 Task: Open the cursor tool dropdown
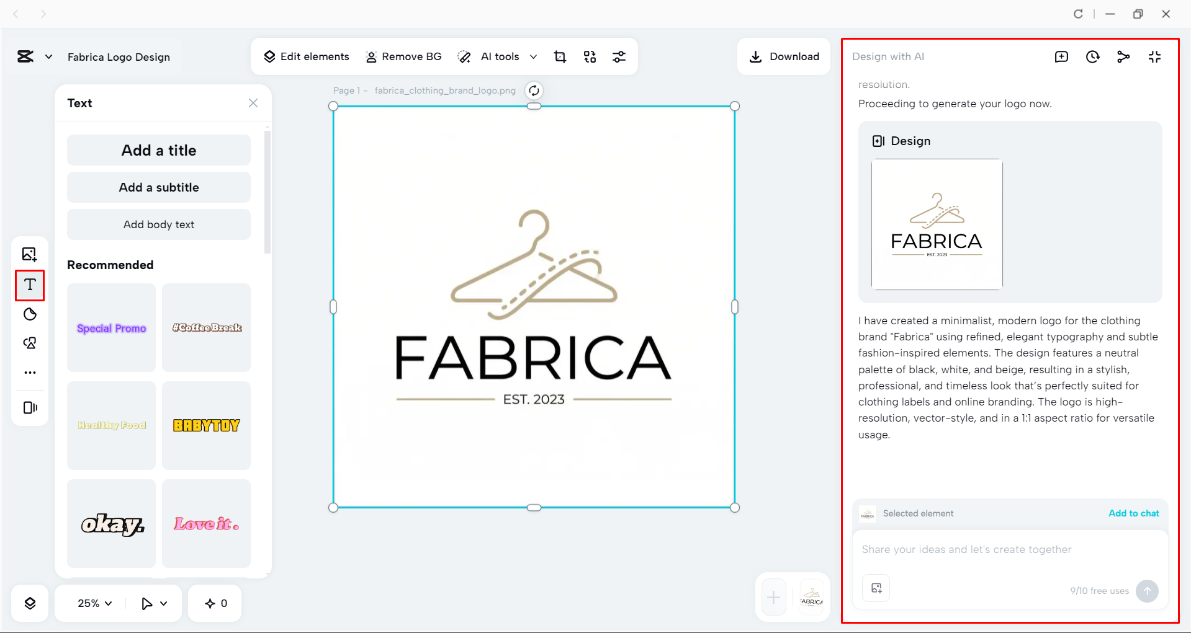[153, 603]
